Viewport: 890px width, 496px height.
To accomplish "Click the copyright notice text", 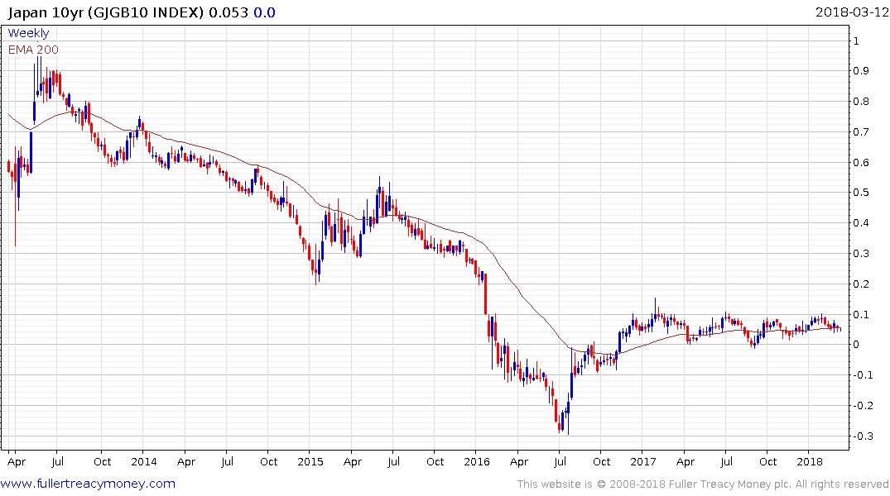I will point(703,484).
